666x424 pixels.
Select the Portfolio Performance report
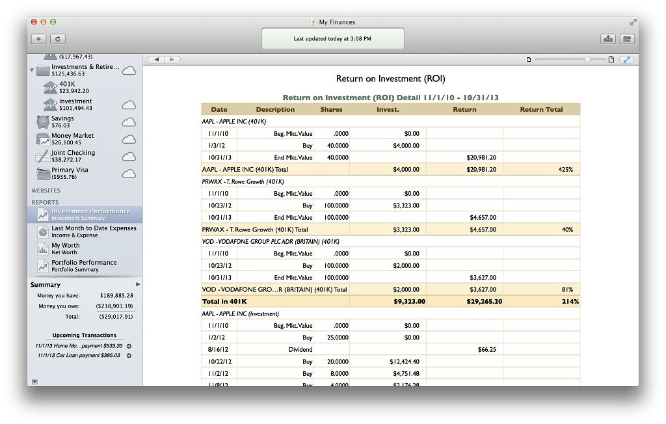(x=84, y=265)
